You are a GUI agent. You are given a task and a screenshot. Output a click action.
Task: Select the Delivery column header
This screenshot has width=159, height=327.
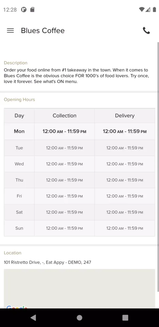tap(125, 115)
